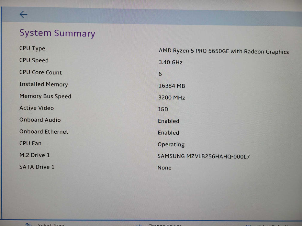
Task: Select the Onboard Ethernet label
Action: (x=44, y=132)
